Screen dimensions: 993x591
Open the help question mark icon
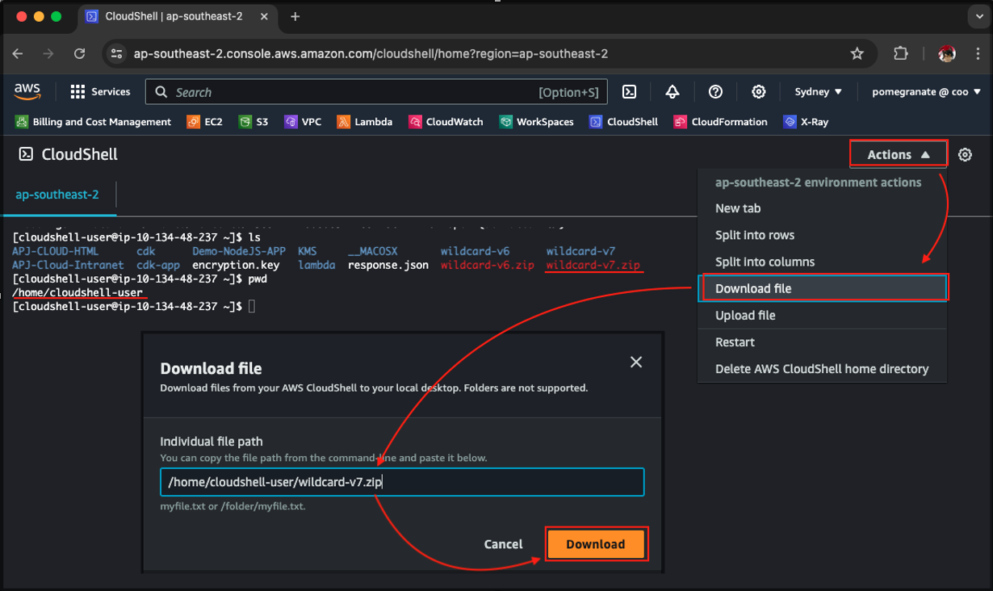715,92
